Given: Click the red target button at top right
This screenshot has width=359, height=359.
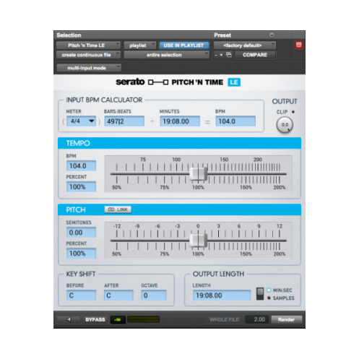Looking at the screenshot, I should (x=298, y=45).
